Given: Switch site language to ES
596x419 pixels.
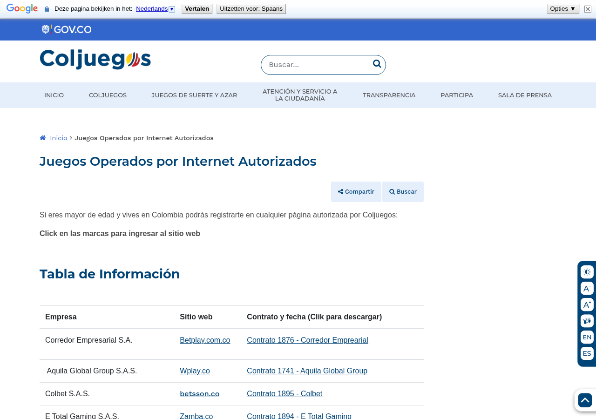Looking at the screenshot, I should coord(587,353).
